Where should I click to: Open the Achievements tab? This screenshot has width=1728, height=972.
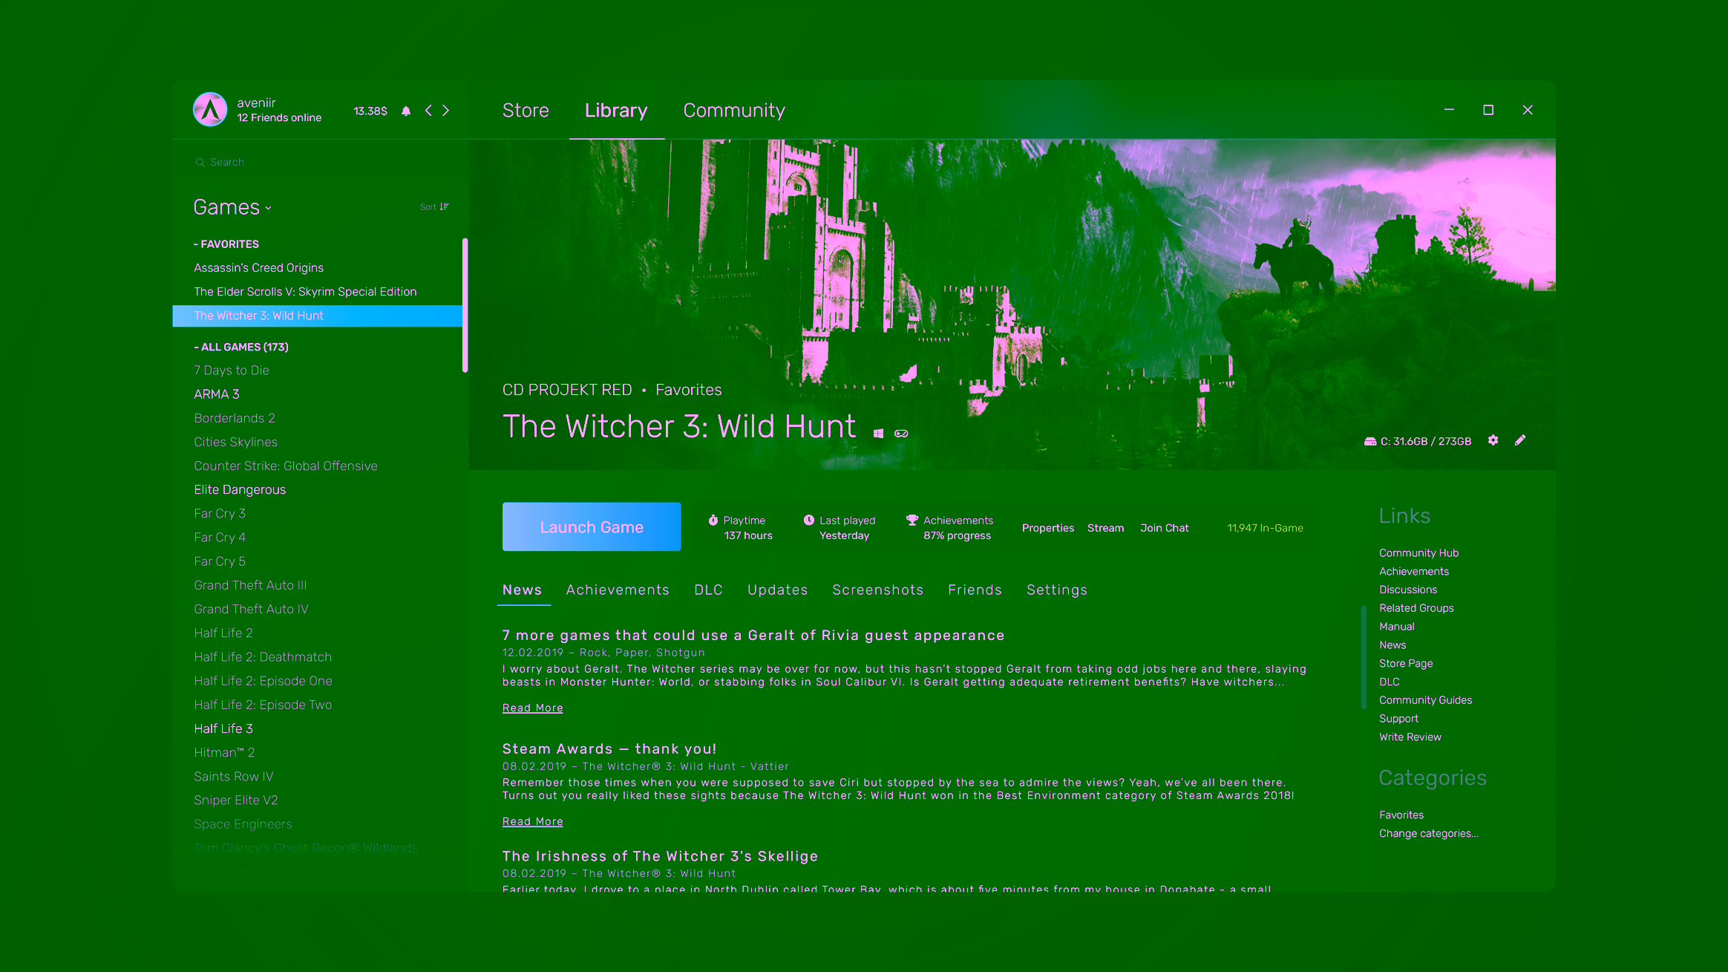click(x=618, y=590)
